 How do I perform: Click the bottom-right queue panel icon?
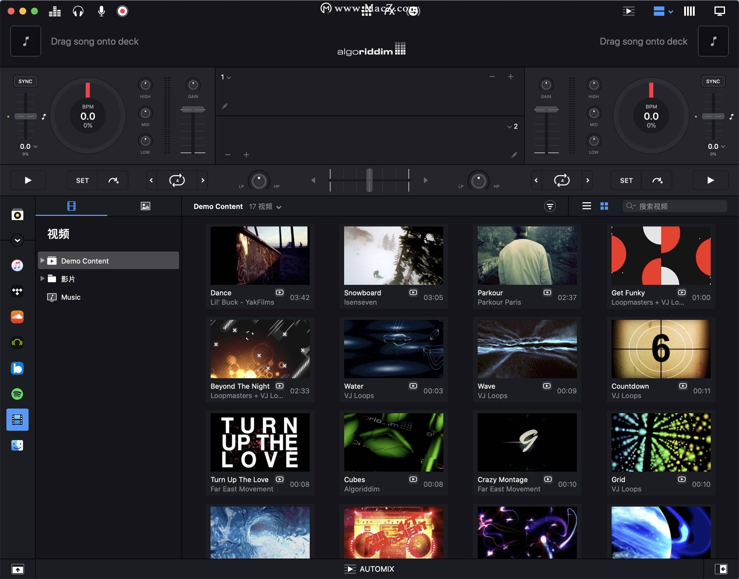721,569
